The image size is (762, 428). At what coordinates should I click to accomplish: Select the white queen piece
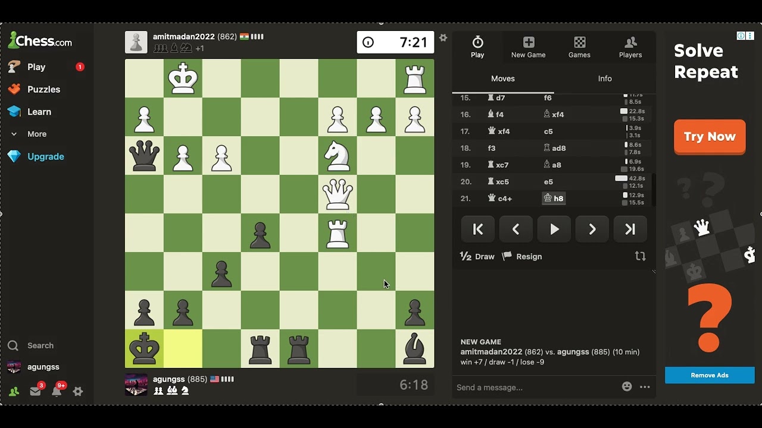click(x=338, y=194)
